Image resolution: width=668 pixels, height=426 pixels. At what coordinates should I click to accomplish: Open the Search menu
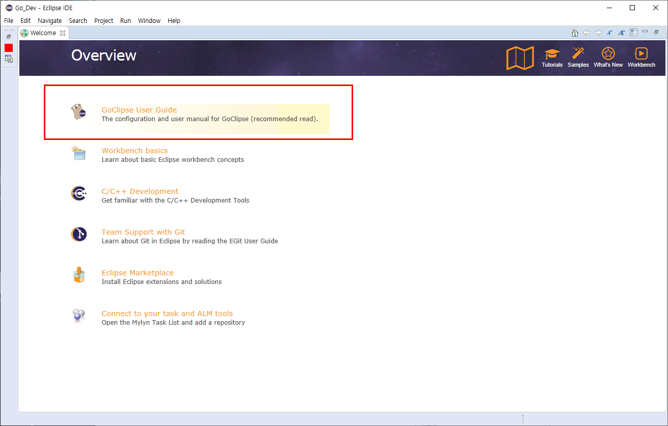tap(78, 21)
